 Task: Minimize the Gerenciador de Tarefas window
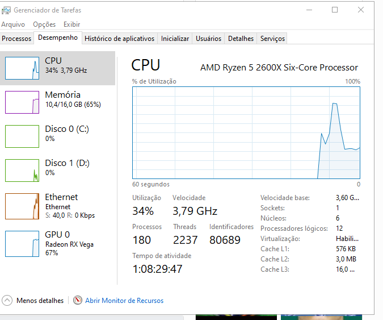tap(309, 10)
